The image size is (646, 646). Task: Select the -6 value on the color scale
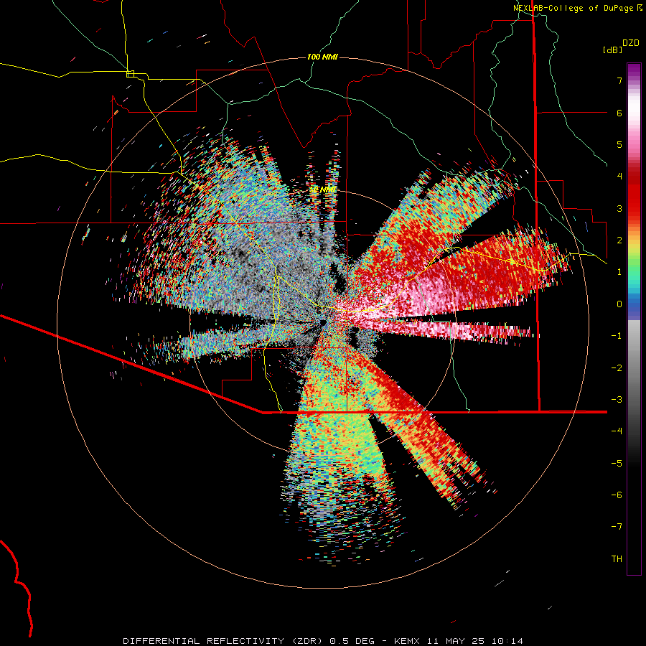[x=617, y=495]
